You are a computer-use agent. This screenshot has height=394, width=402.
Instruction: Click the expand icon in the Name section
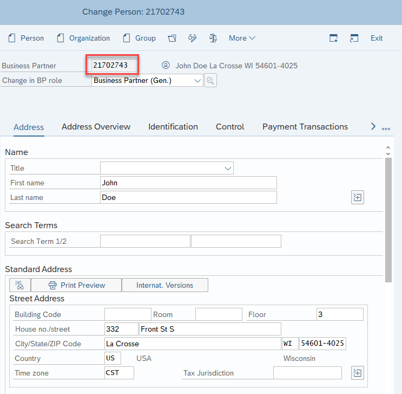(x=358, y=197)
